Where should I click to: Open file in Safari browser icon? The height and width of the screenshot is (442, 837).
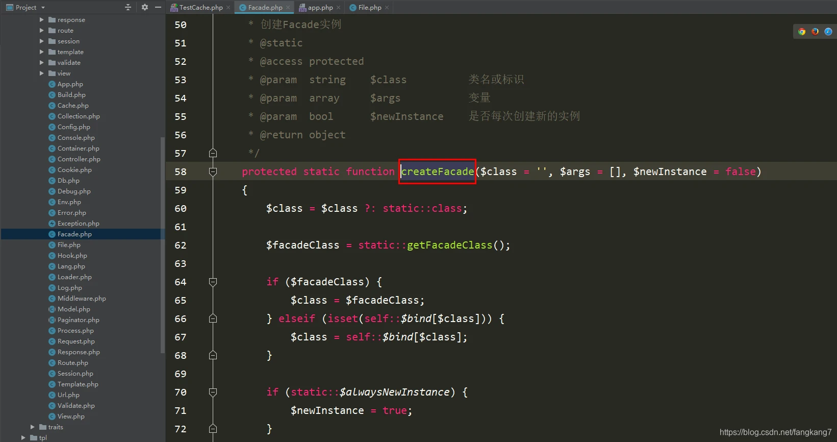point(828,32)
